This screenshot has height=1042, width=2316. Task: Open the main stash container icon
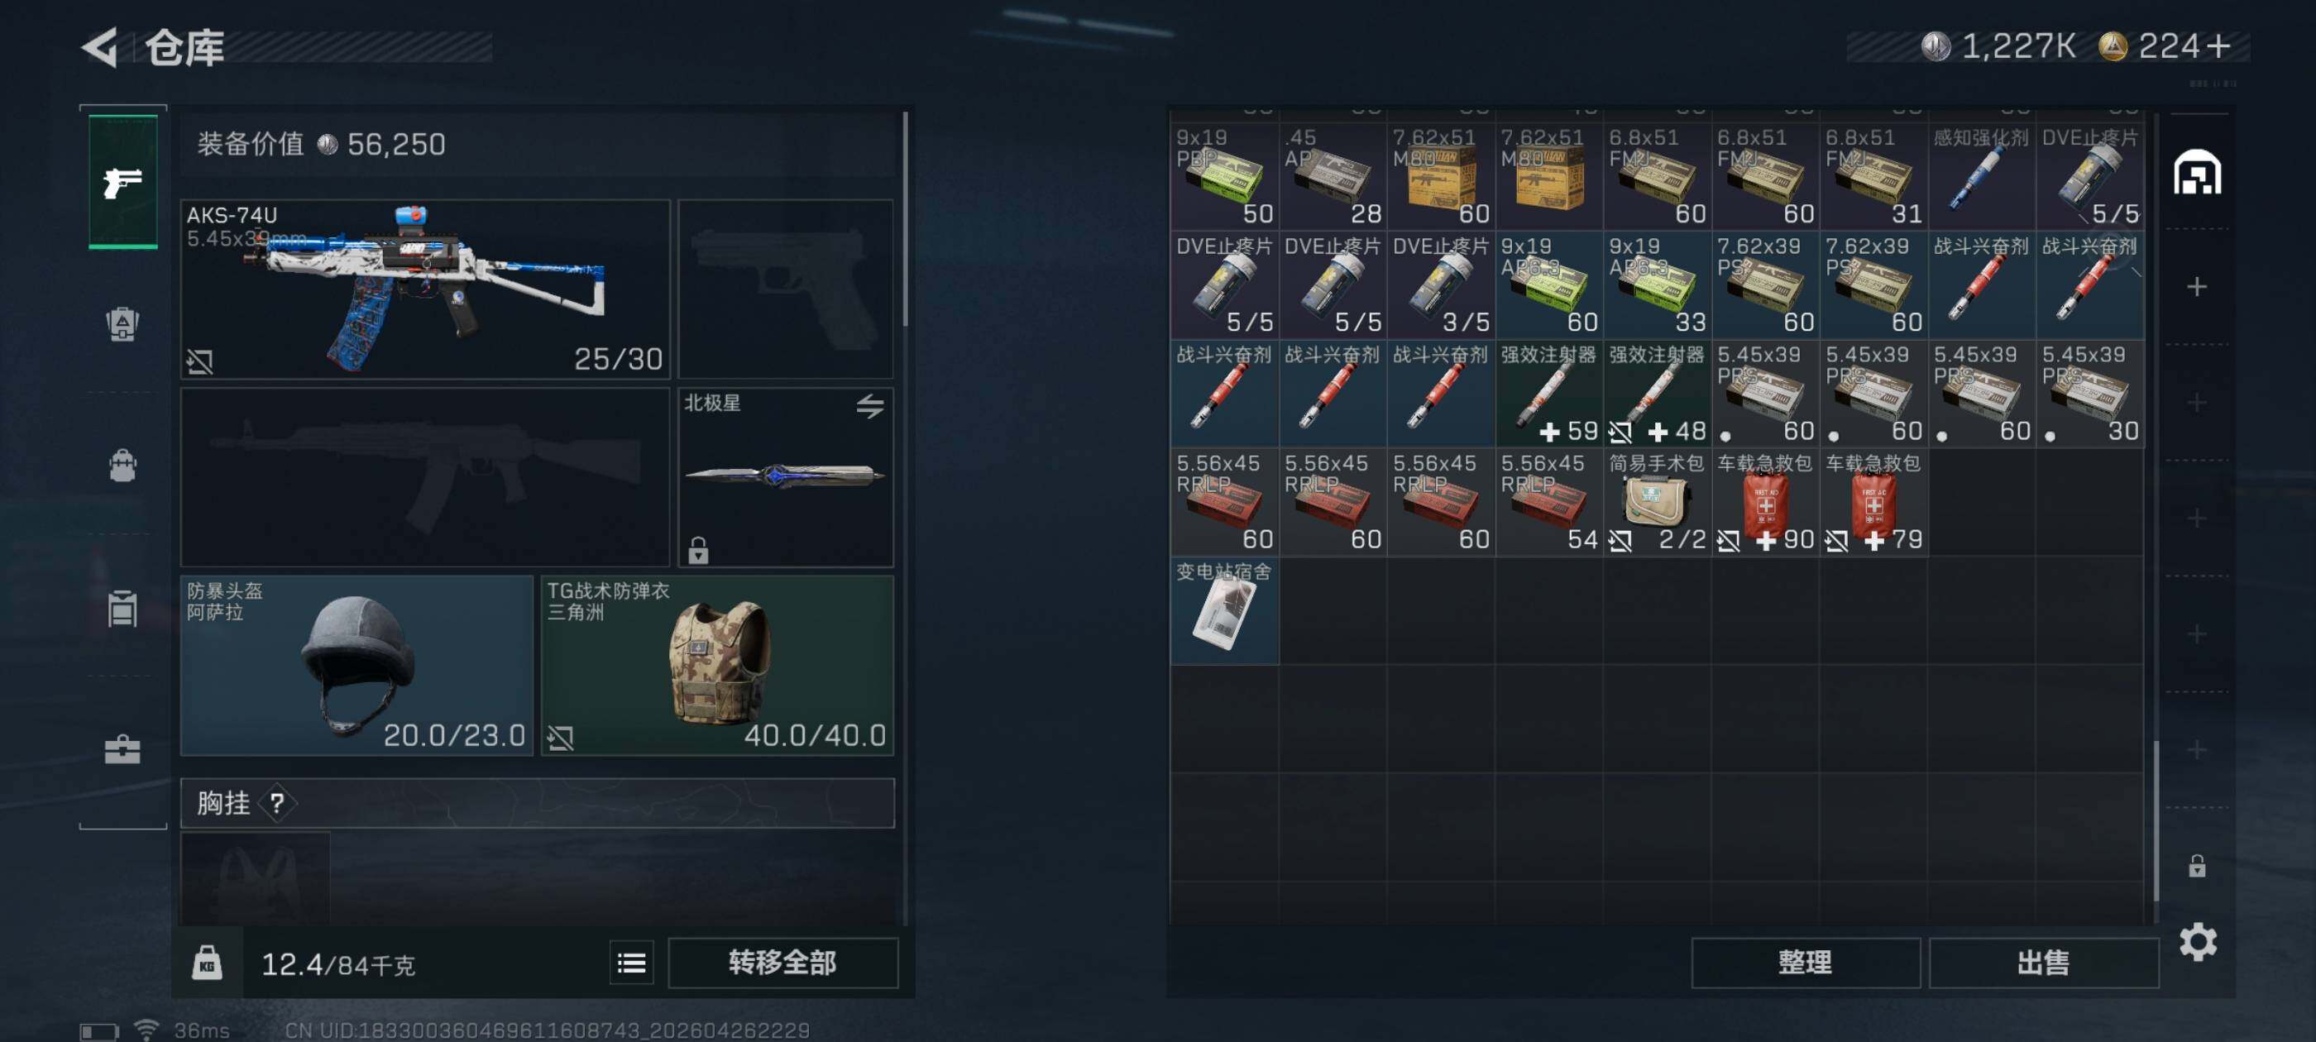pyautogui.click(x=2196, y=173)
